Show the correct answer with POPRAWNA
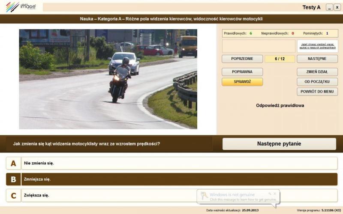Viewport: 343px width, 214px height. click(x=242, y=72)
